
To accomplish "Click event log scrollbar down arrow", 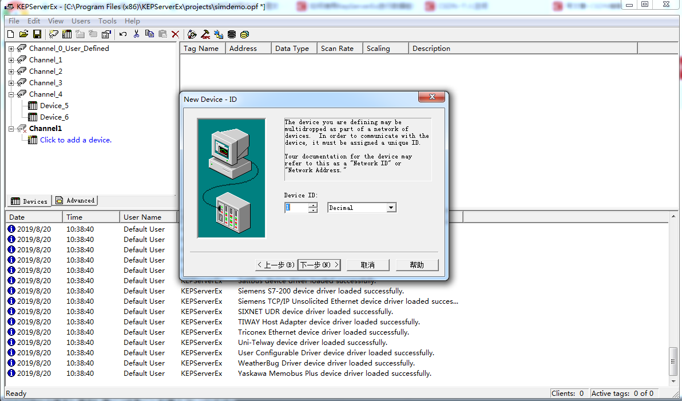I will pyautogui.click(x=673, y=381).
